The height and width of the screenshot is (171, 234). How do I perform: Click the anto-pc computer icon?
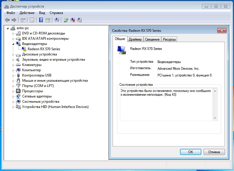coord(13,28)
